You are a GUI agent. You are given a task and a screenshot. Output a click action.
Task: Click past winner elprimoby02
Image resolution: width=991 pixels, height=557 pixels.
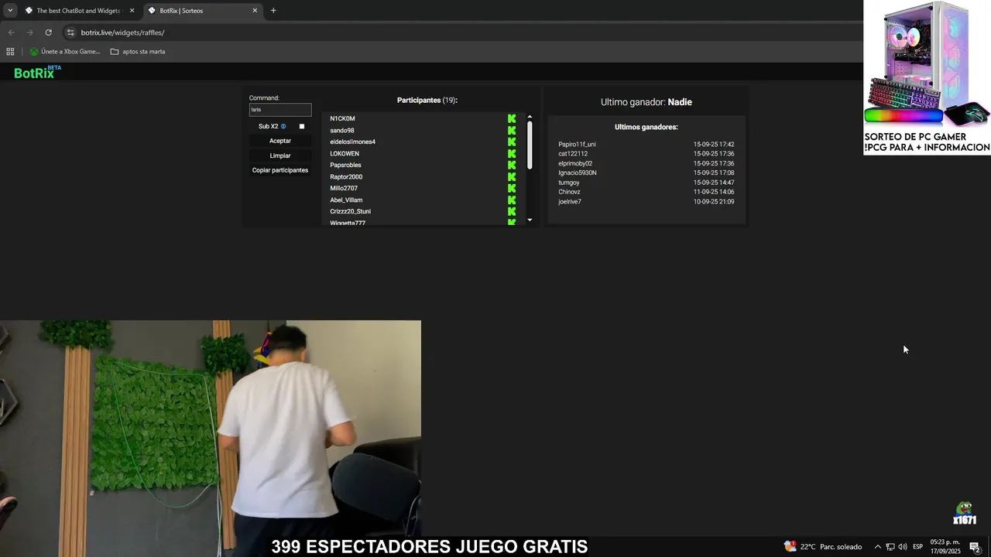coord(575,164)
